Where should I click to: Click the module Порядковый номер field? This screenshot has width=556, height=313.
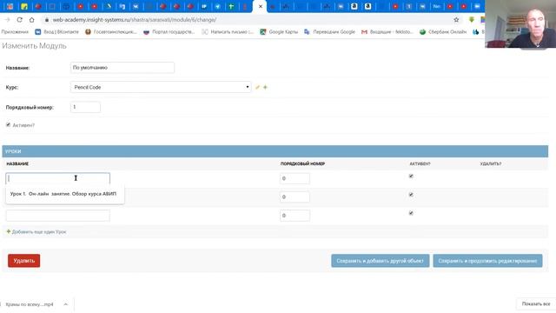click(x=85, y=107)
